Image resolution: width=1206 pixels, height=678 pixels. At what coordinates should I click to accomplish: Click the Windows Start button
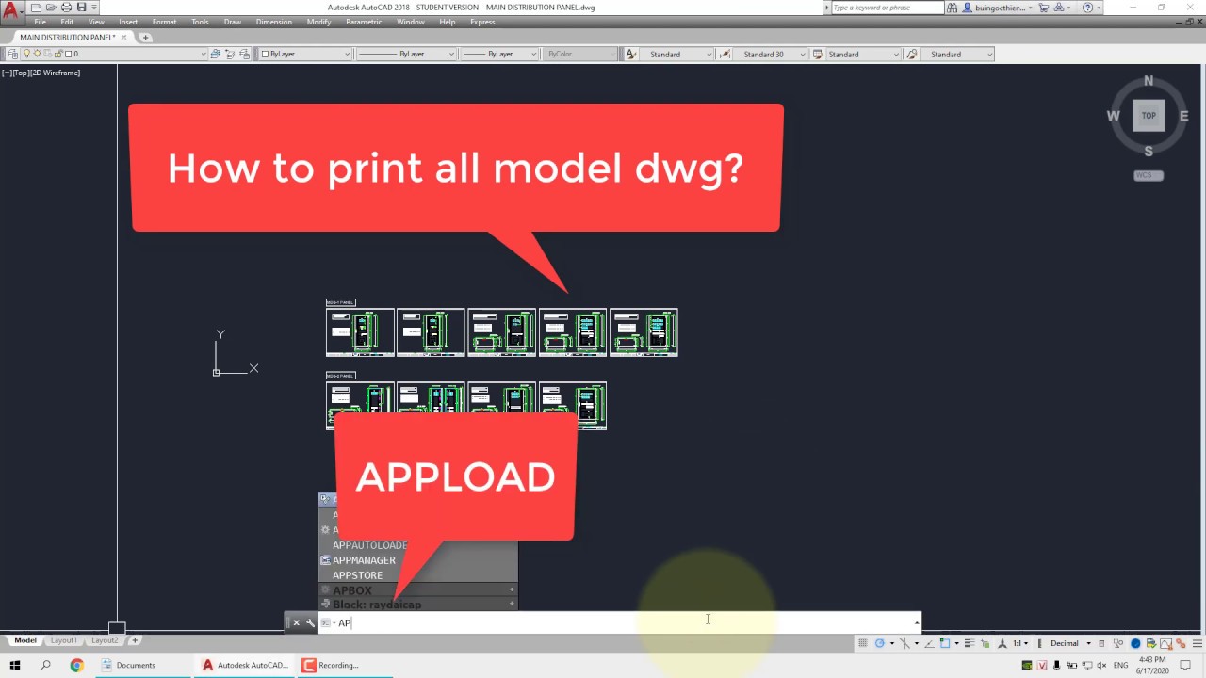point(15,665)
